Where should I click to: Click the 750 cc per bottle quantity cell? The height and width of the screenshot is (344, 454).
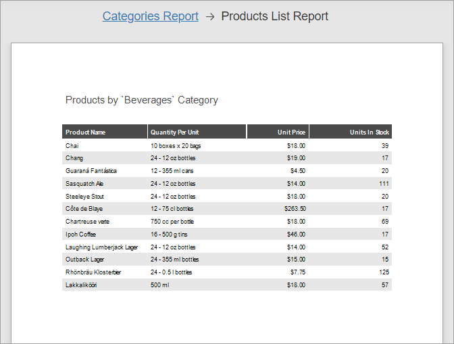coord(172,222)
